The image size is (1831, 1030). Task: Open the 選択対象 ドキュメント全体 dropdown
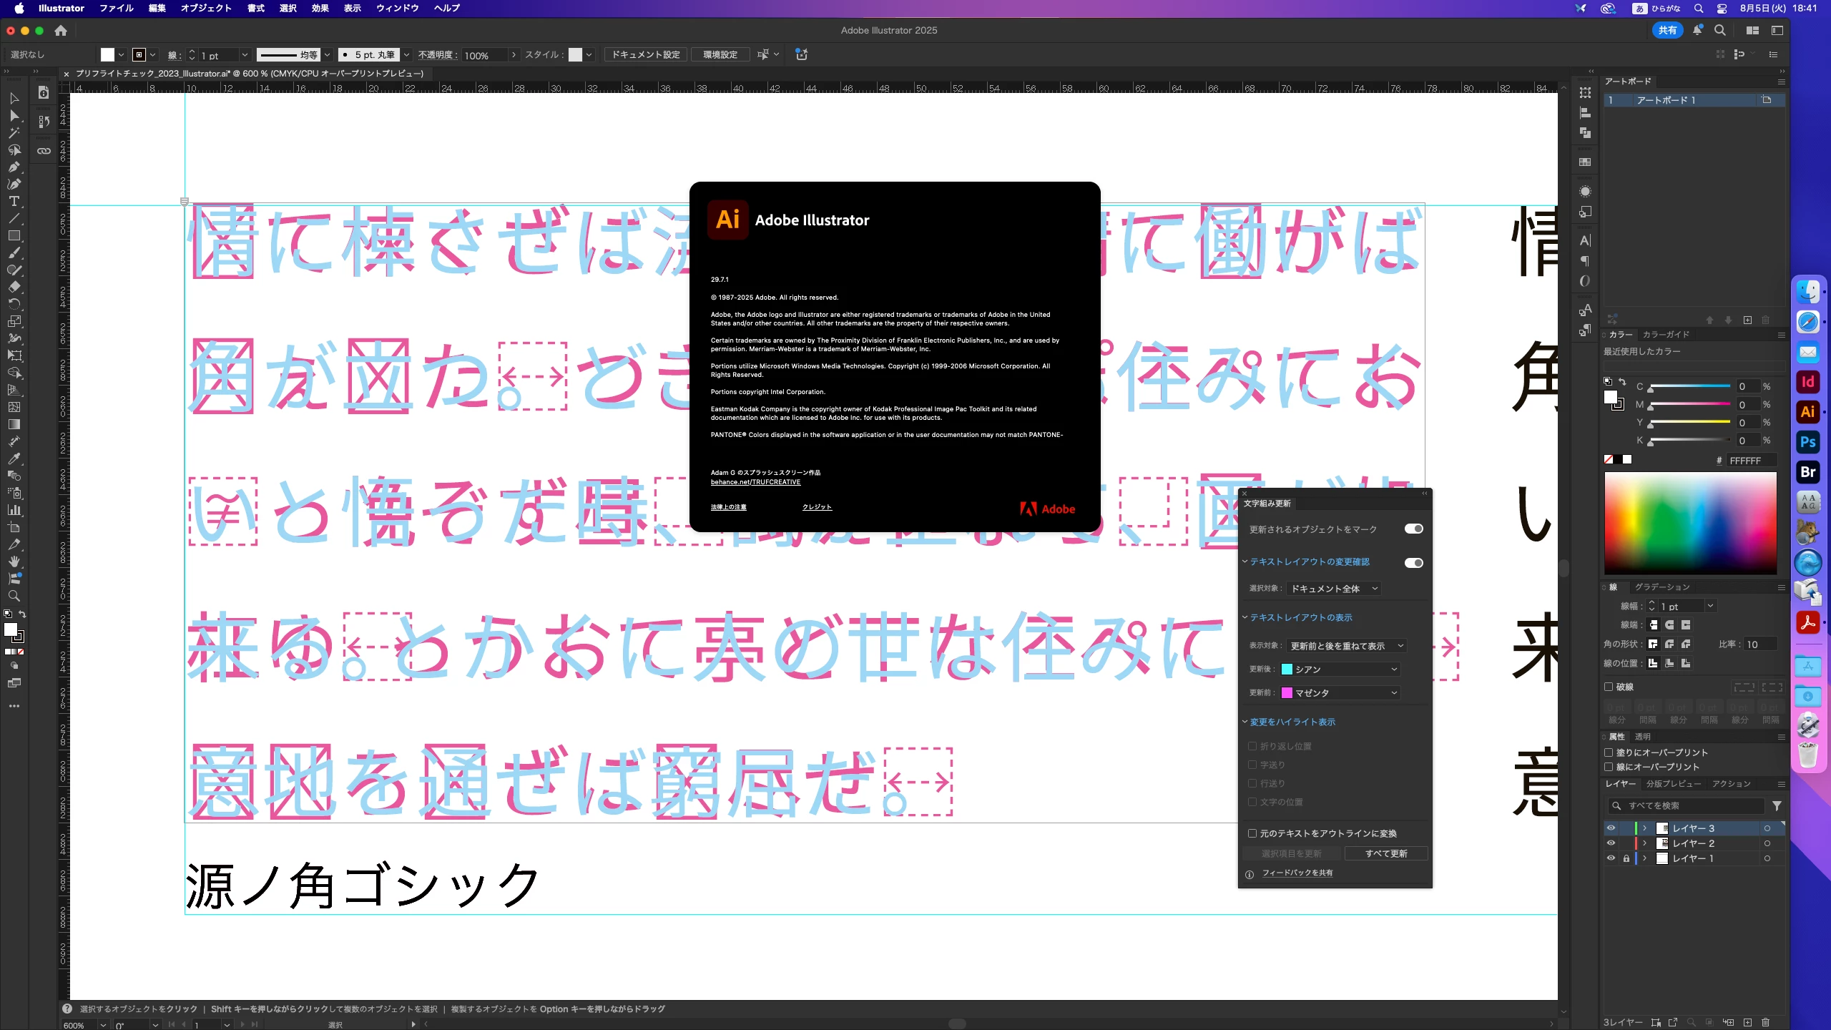[x=1333, y=589]
